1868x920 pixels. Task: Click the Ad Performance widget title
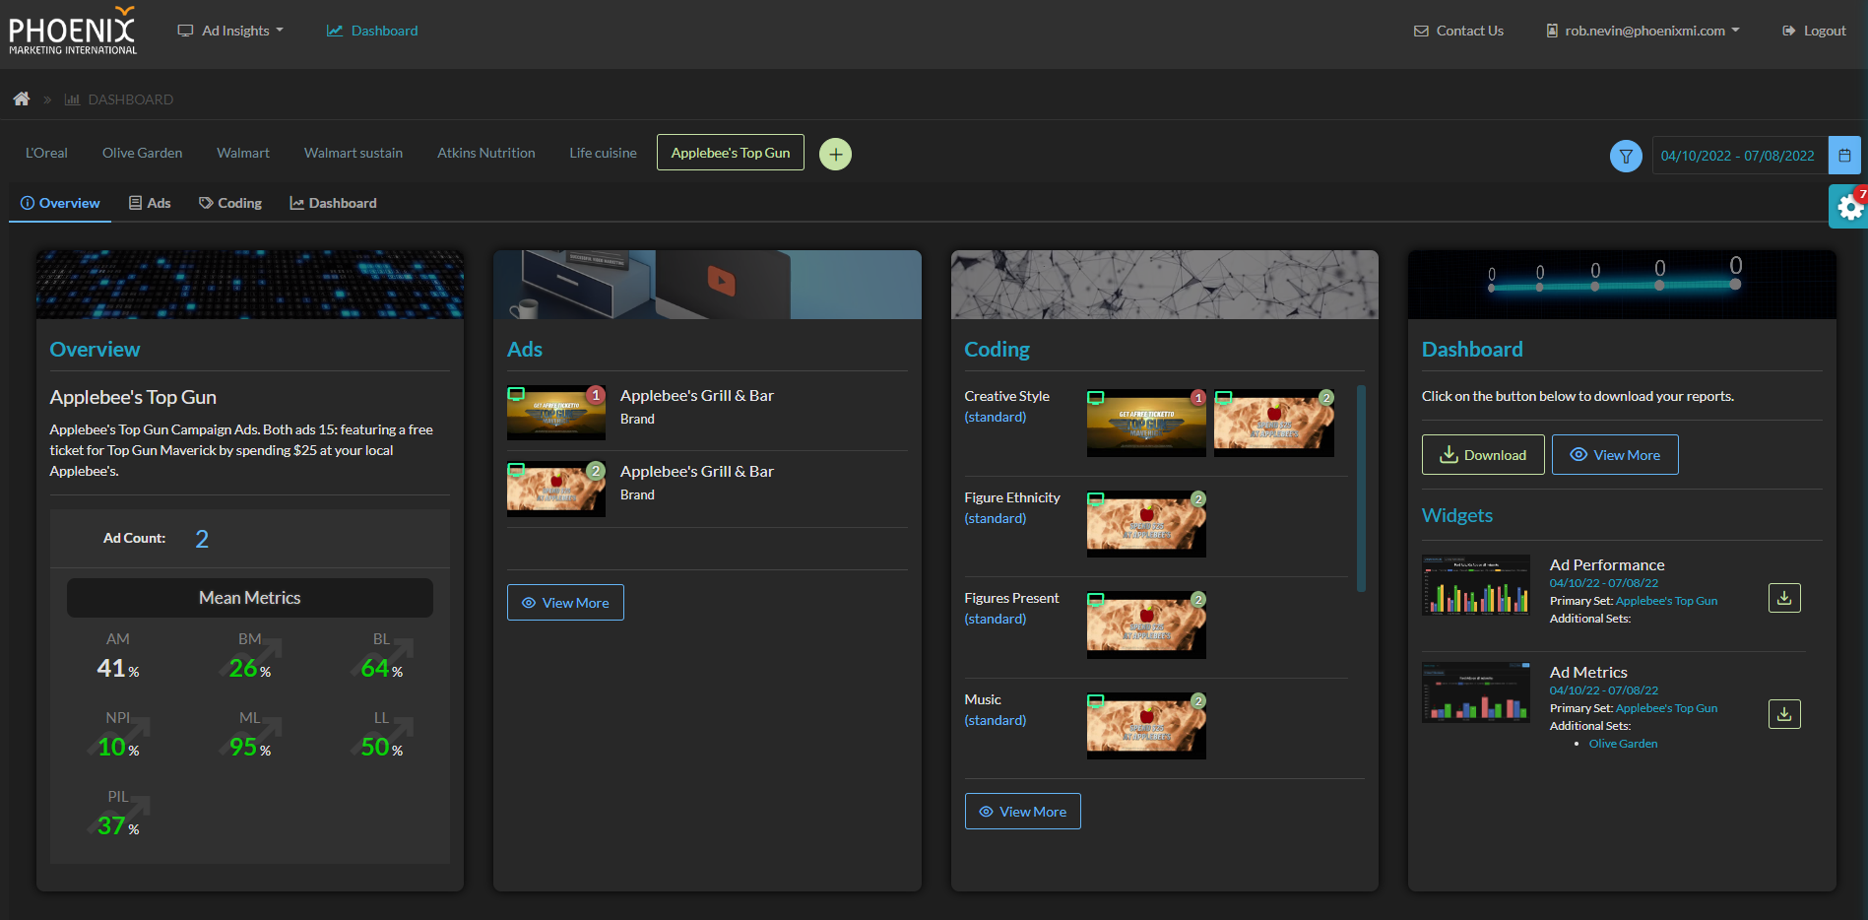pos(1607,564)
